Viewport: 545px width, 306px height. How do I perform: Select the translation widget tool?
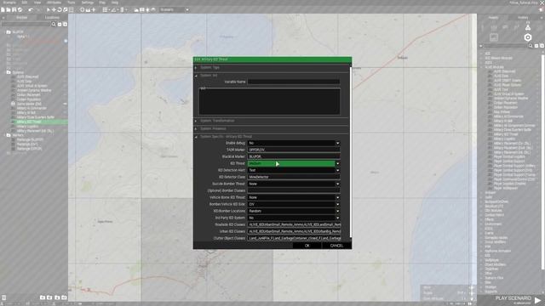(x=54, y=9)
